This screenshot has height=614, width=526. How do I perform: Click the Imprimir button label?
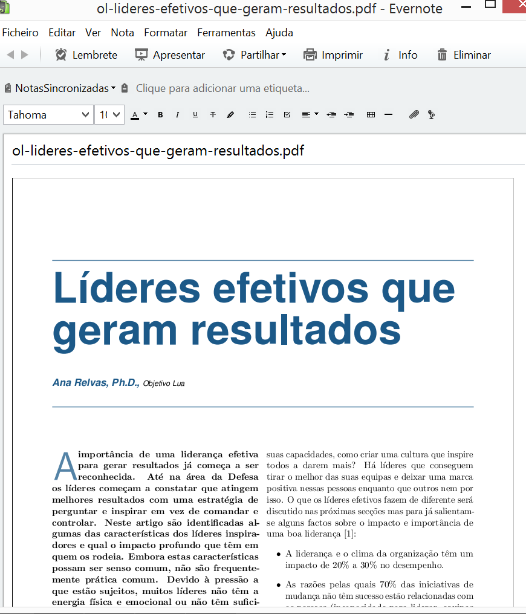point(342,55)
